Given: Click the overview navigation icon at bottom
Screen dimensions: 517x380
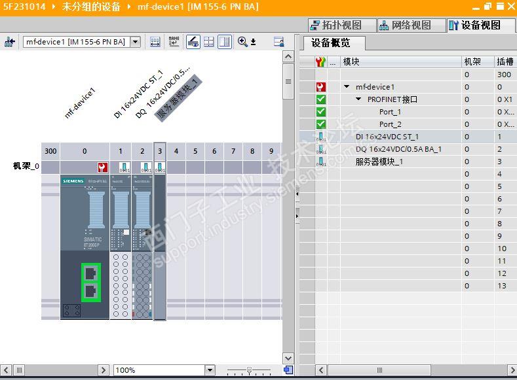Looking at the screenshot, I should tap(288, 370).
